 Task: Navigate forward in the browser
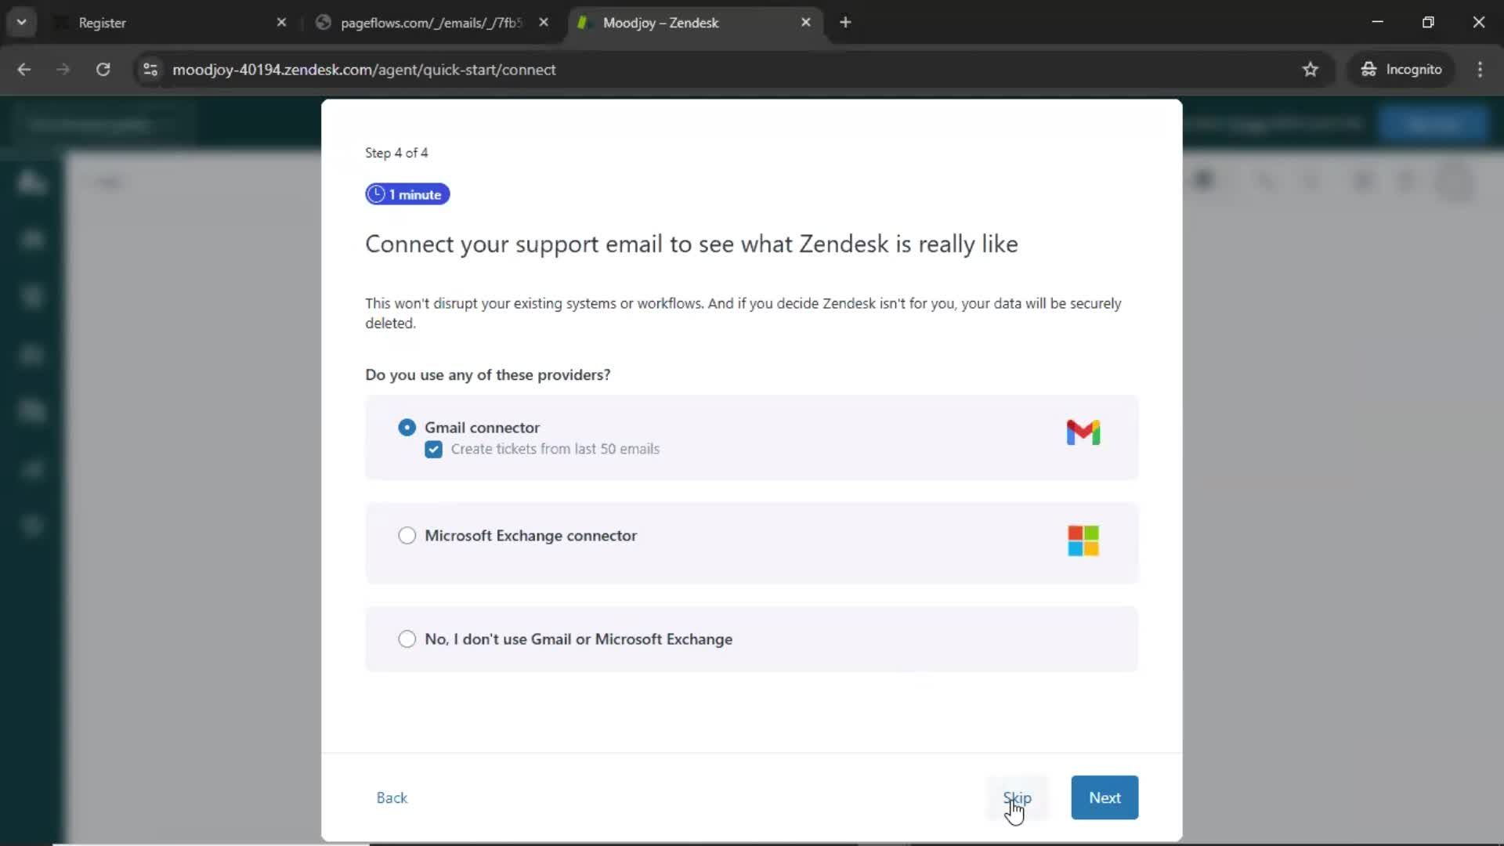[x=63, y=70]
